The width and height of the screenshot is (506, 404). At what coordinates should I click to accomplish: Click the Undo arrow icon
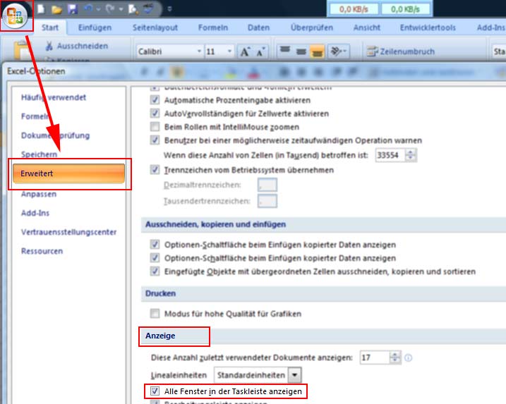(88, 9)
